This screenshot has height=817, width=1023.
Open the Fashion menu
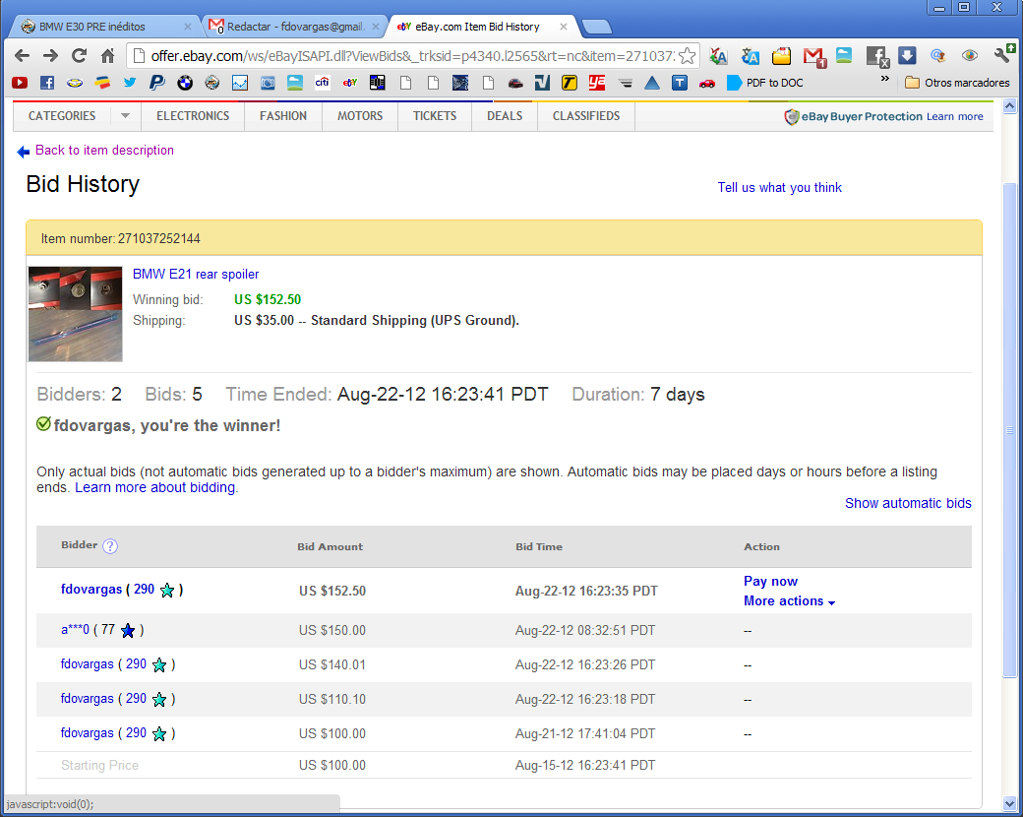click(x=283, y=116)
